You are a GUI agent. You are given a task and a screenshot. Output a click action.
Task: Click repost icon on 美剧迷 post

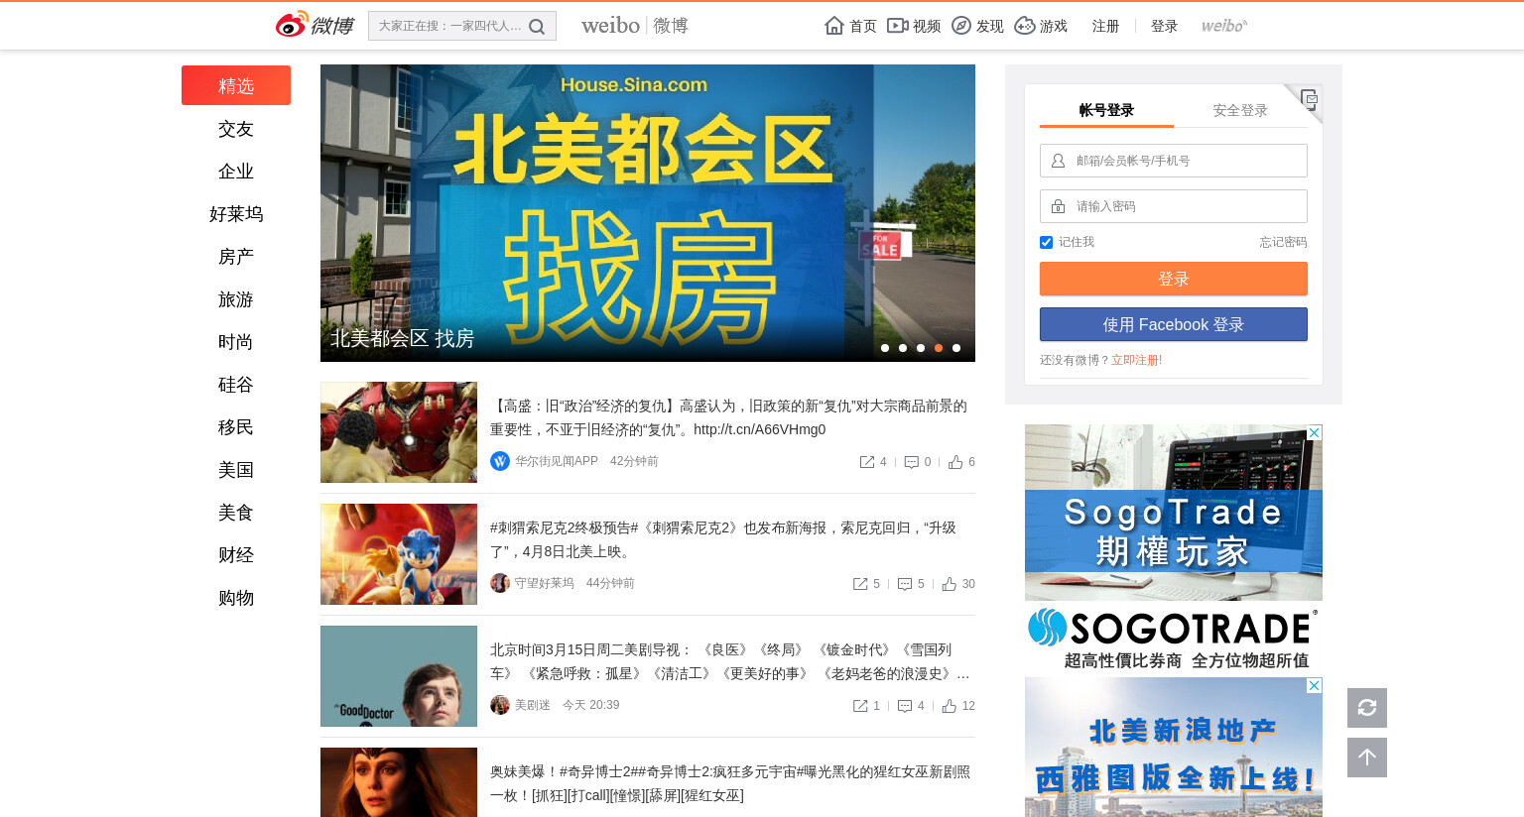(860, 706)
